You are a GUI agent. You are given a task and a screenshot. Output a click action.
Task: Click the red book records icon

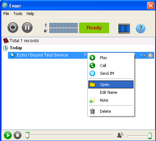[6, 41]
